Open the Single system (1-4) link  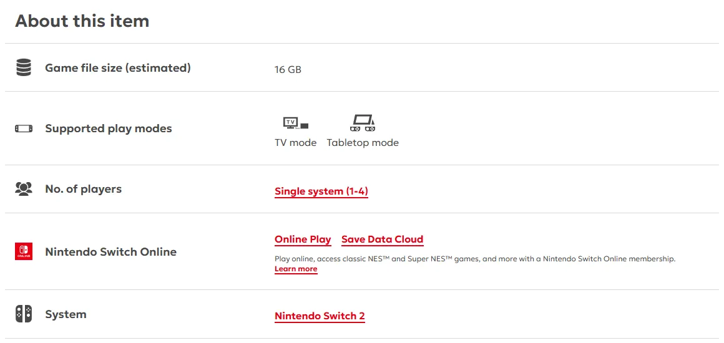tap(321, 191)
